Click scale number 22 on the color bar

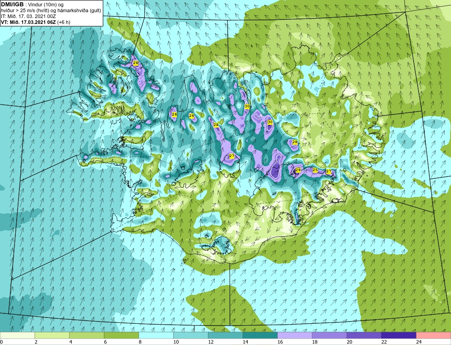tap(384, 342)
